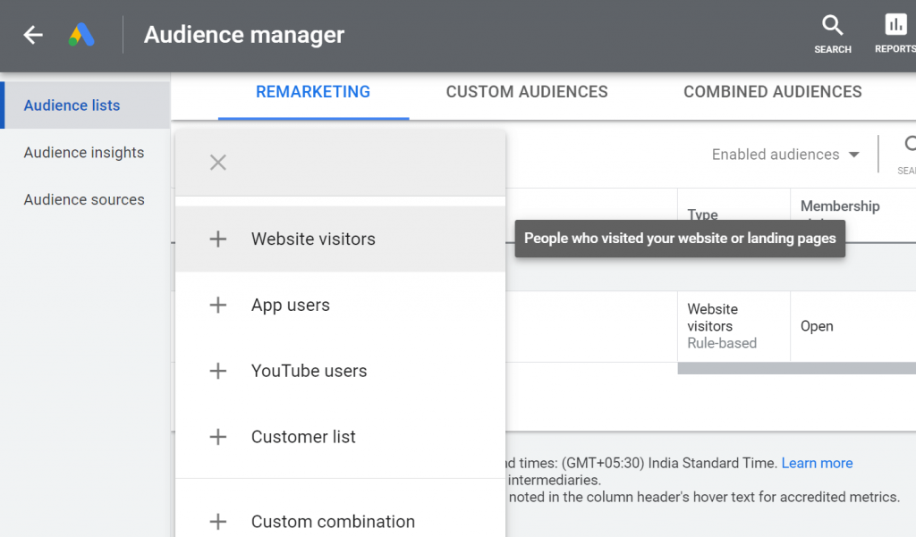This screenshot has width=916, height=537.
Task: Open the Google Ads logo
Action: [81, 35]
